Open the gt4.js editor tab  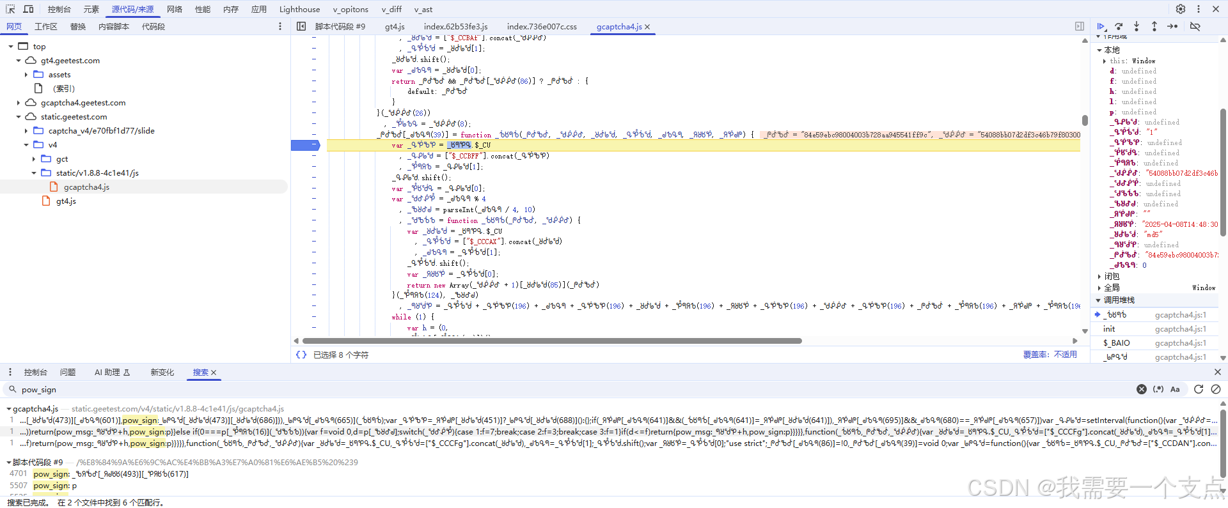[395, 26]
